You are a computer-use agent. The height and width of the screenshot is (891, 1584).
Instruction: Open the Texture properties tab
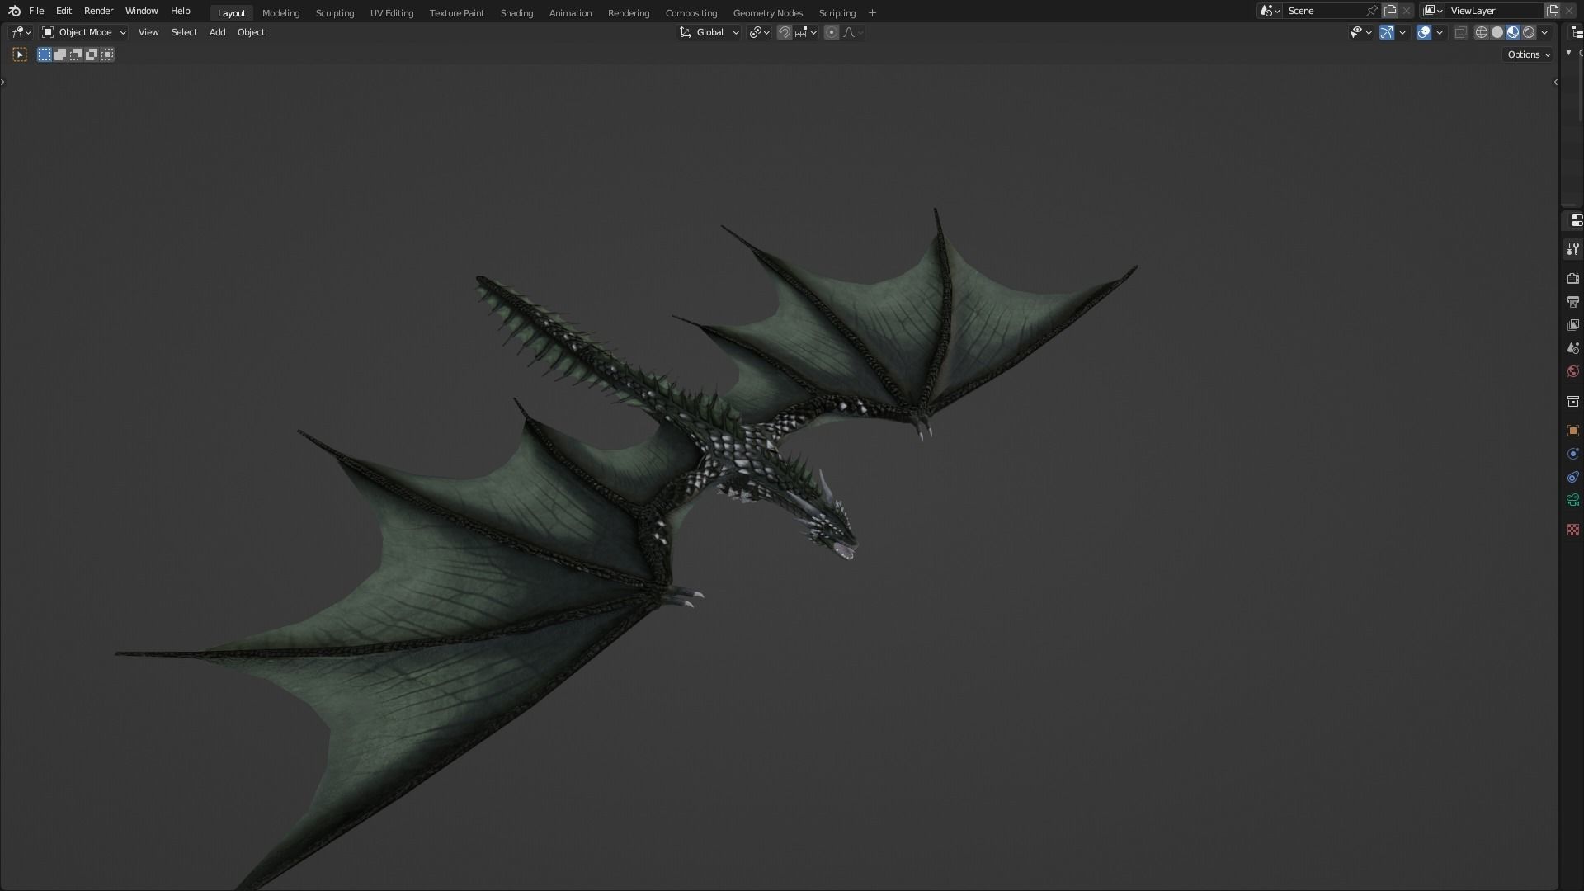1572,530
